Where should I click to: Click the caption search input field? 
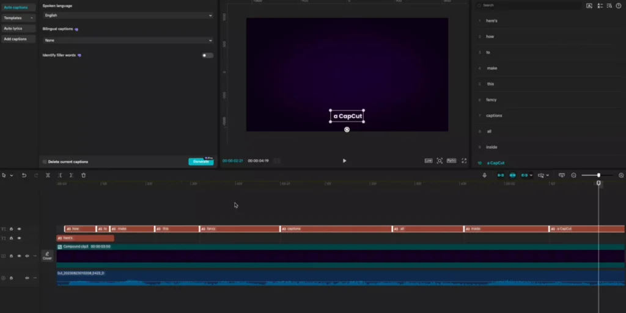[x=529, y=5]
